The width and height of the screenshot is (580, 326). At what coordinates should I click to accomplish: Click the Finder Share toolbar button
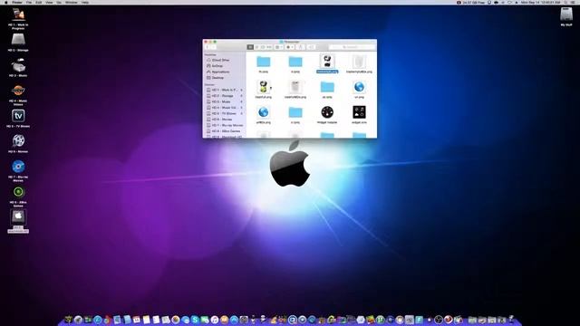(301, 47)
